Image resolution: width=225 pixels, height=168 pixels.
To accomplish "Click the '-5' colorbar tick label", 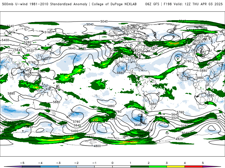I will [x=22, y=163].
